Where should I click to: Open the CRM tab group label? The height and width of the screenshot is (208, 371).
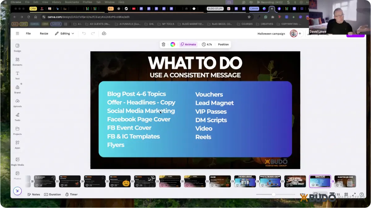point(33,9)
